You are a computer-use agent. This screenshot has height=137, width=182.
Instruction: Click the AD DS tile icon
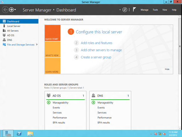click(x=48, y=95)
